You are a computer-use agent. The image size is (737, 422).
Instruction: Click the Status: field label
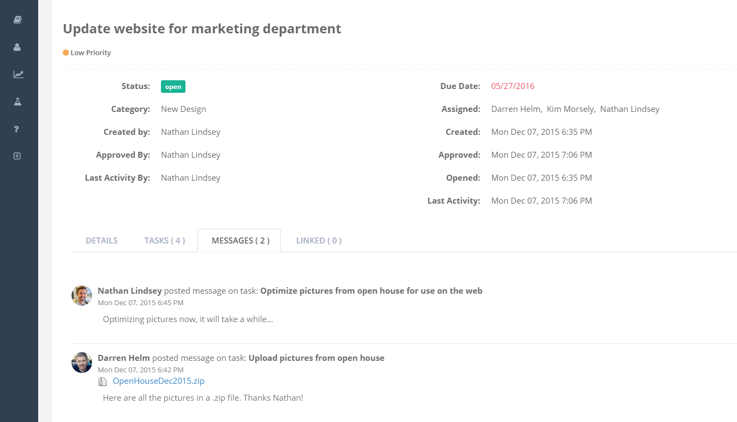click(136, 86)
